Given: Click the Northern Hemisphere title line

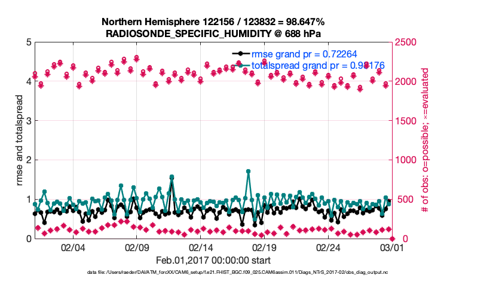Looking at the screenshot, I should point(213,22).
